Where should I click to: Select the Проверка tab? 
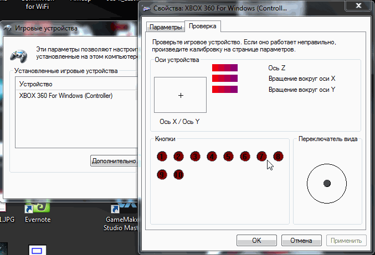(x=203, y=26)
